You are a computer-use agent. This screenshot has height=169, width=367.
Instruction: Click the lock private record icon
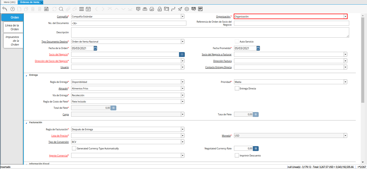[160, 9]
